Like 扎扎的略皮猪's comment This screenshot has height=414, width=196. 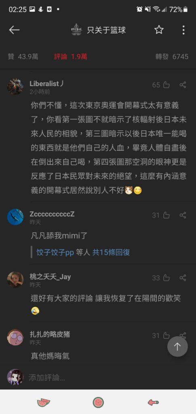(x=166, y=336)
